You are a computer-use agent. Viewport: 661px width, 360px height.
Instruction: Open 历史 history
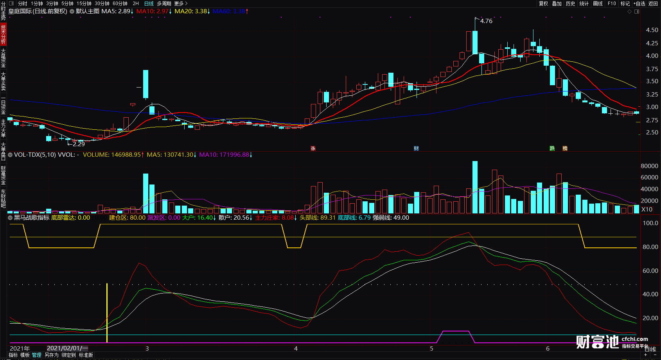pyautogui.click(x=571, y=4)
